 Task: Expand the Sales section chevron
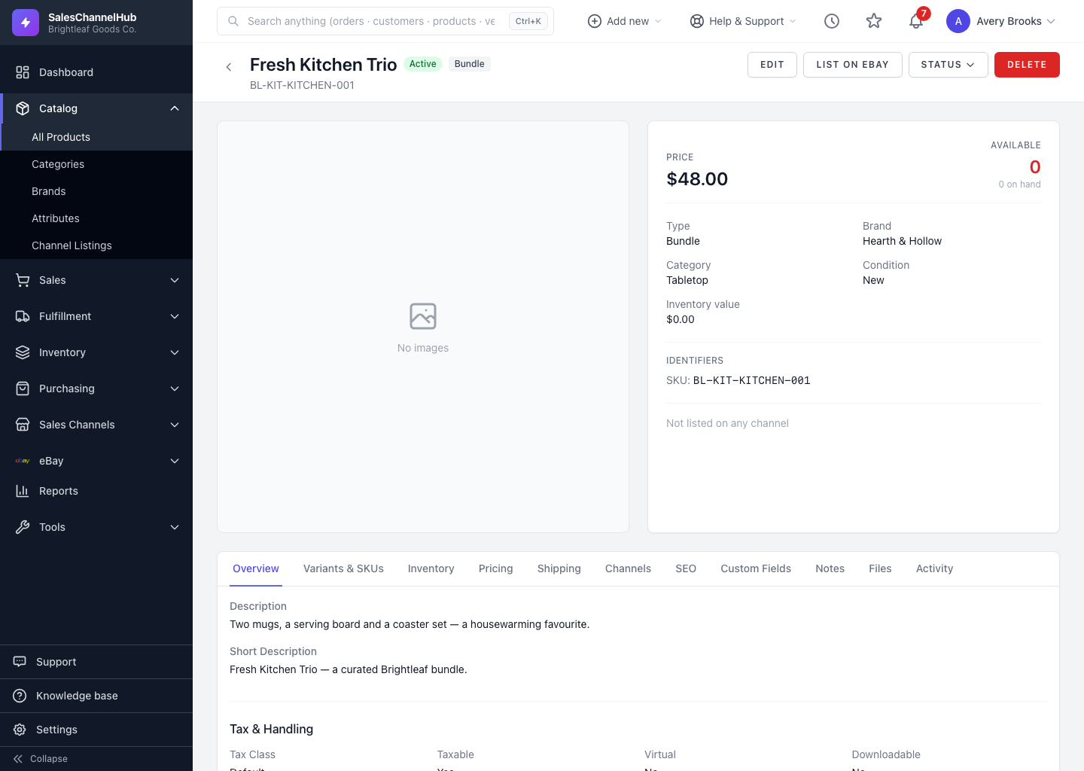[175, 280]
